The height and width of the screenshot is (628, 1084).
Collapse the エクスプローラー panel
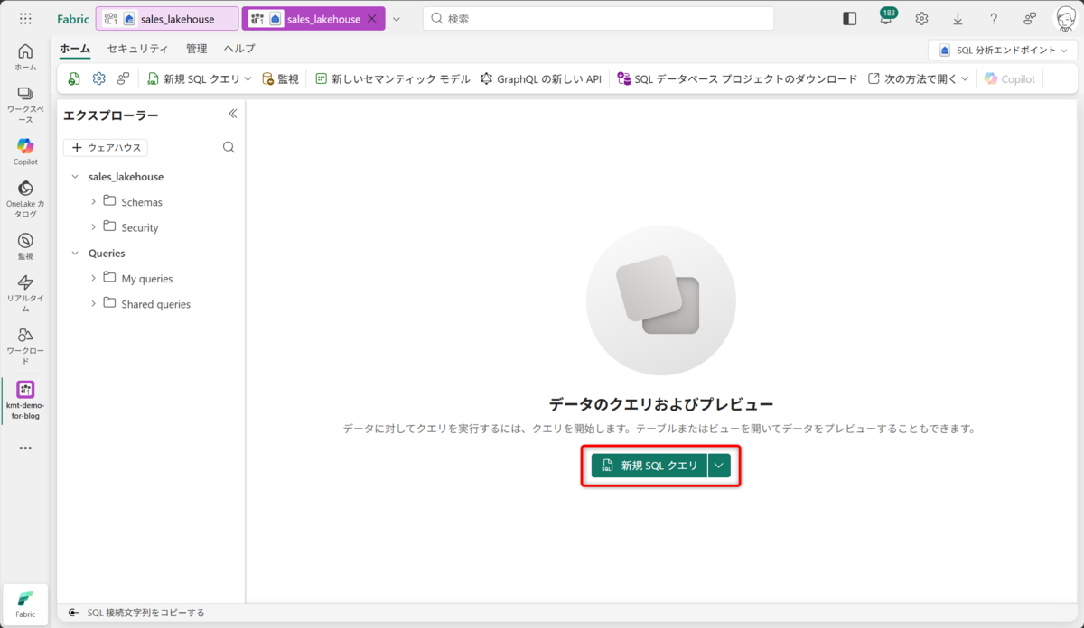(232, 114)
